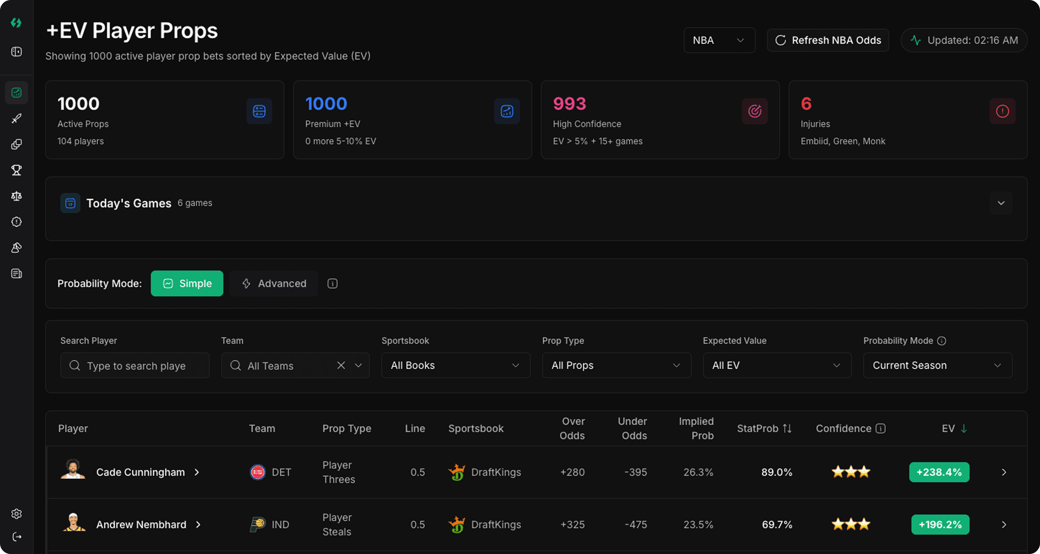Switch probability mode to Advanced
The width and height of the screenshot is (1040, 554).
tap(274, 284)
